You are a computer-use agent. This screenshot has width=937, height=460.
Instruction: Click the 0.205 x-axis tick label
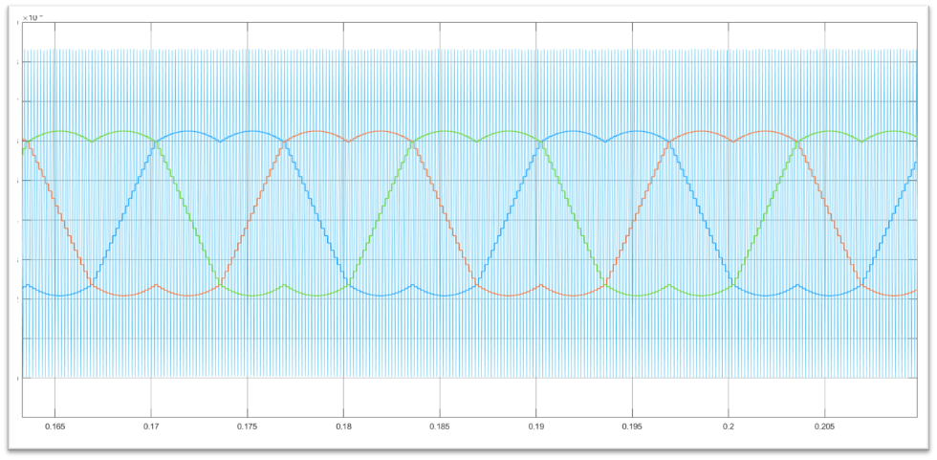point(824,425)
